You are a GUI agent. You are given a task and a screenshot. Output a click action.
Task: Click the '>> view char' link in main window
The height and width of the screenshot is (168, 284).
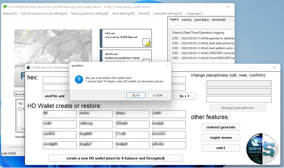coord(16,147)
